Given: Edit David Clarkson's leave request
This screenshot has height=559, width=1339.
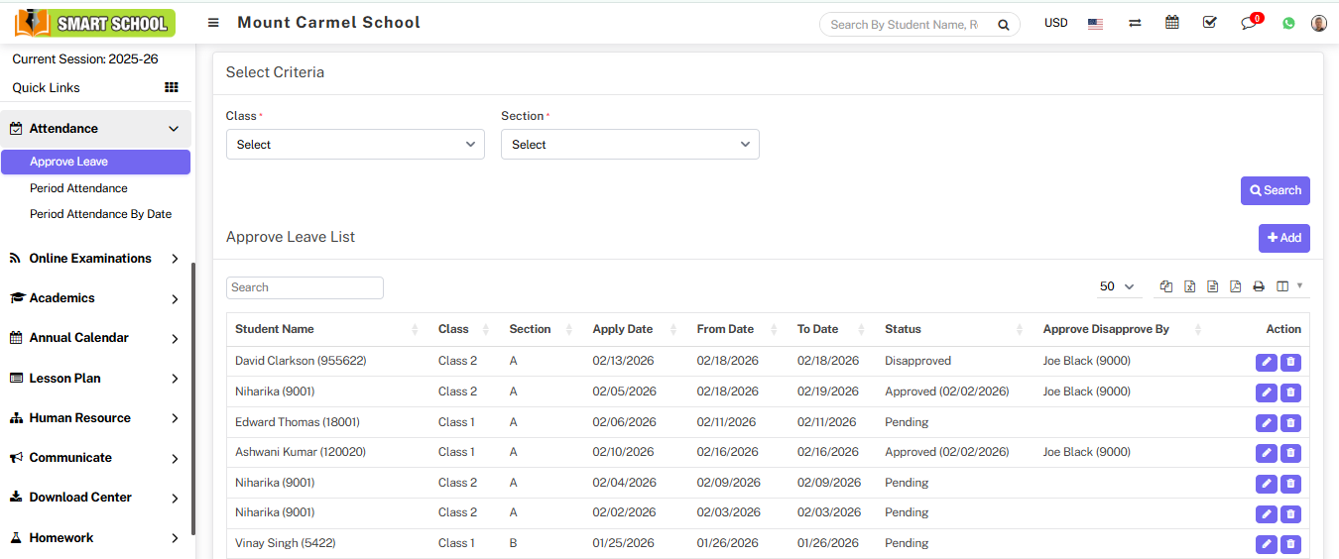Looking at the screenshot, I should coord(1266,362).
